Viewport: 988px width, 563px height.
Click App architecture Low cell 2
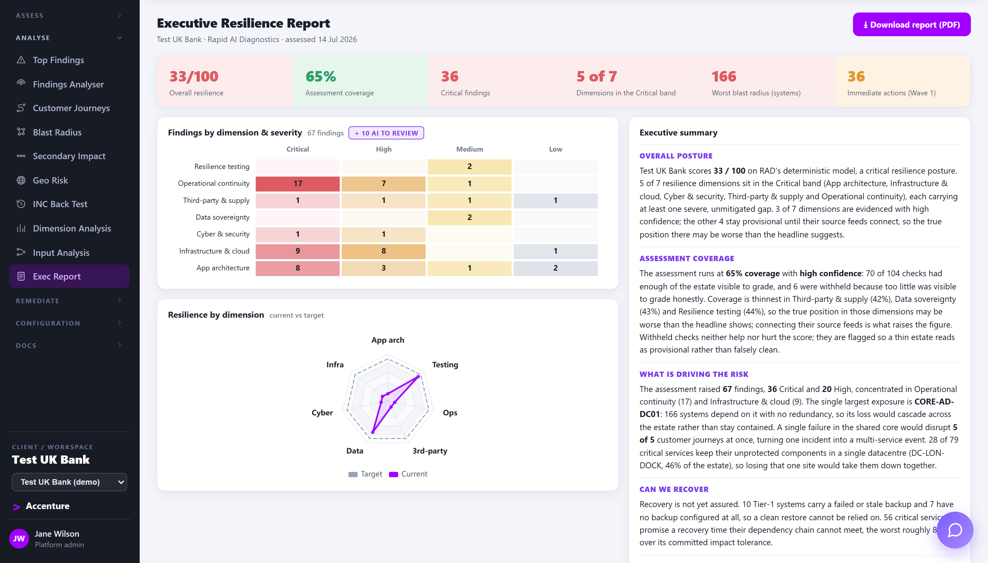[556, 268]
